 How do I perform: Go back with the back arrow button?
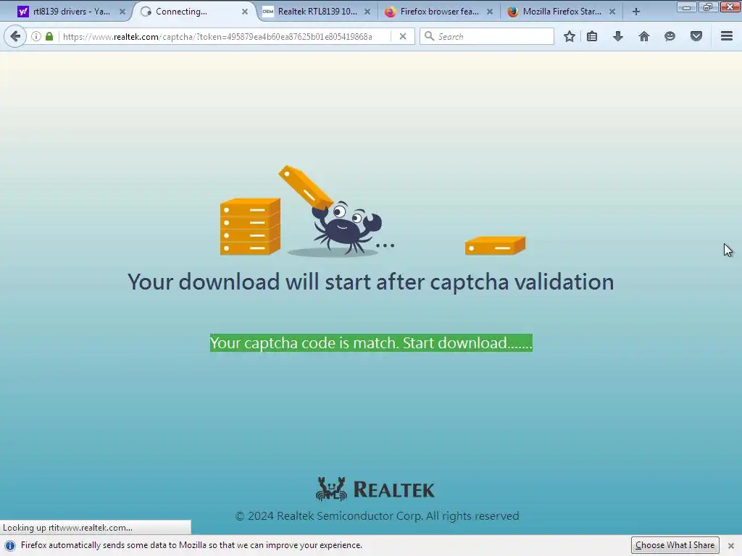coord(15,36)
